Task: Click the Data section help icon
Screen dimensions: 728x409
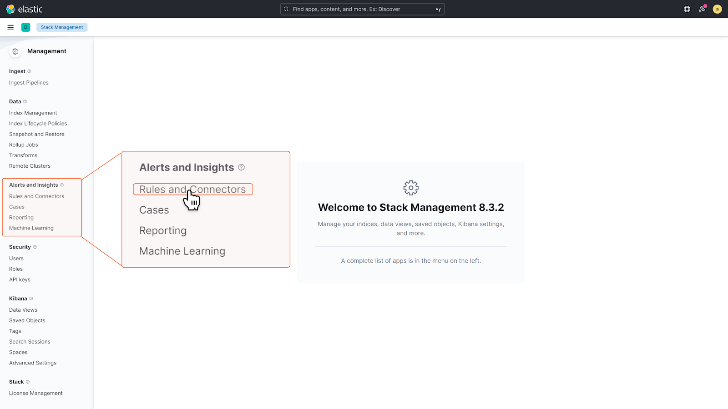Action: pos(25,102)
